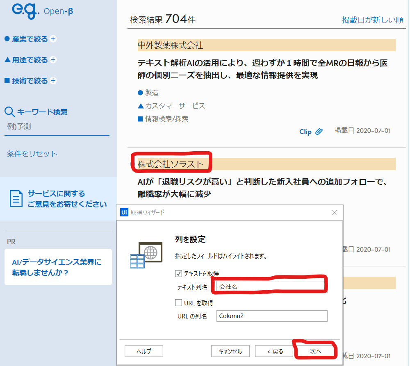Expand the 用途で絞る filter
This screenshot has height=366, width=410.
pyautogui.click(x=53, y=60)
